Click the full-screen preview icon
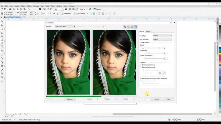 [66, 9]
